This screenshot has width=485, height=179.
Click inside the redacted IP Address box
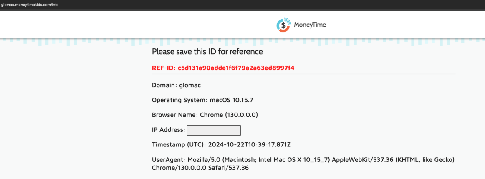[x=214, y=130]
